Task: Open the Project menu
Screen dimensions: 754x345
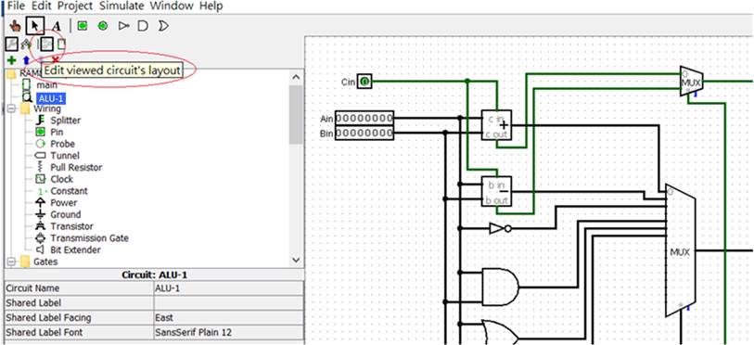Action: 76,6
